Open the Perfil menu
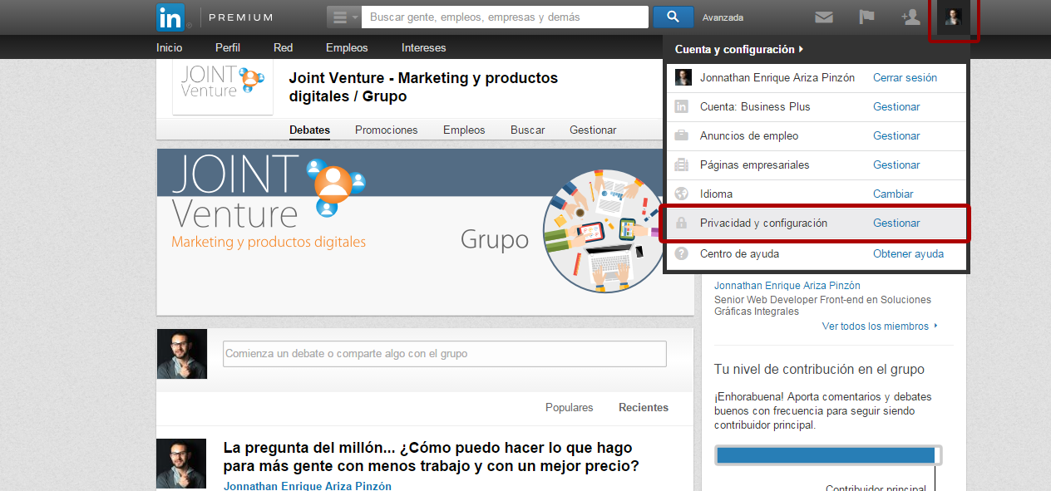Screen dimensions: 1051x491 point(228,47)
